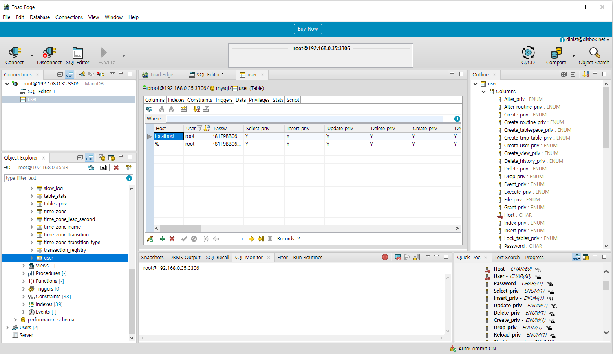Image resolution: width=613 pixels, height=354 pixels.
Task: Expand the Procedures node
Action: click(23, 273)
